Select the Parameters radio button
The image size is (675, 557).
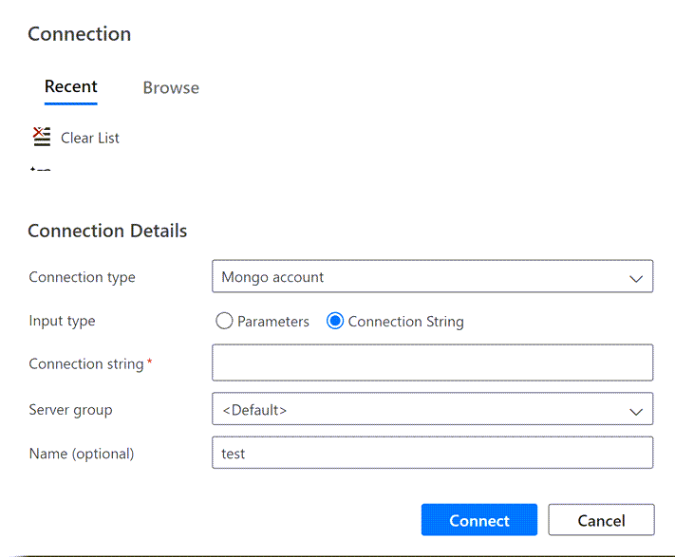(225, 322)
